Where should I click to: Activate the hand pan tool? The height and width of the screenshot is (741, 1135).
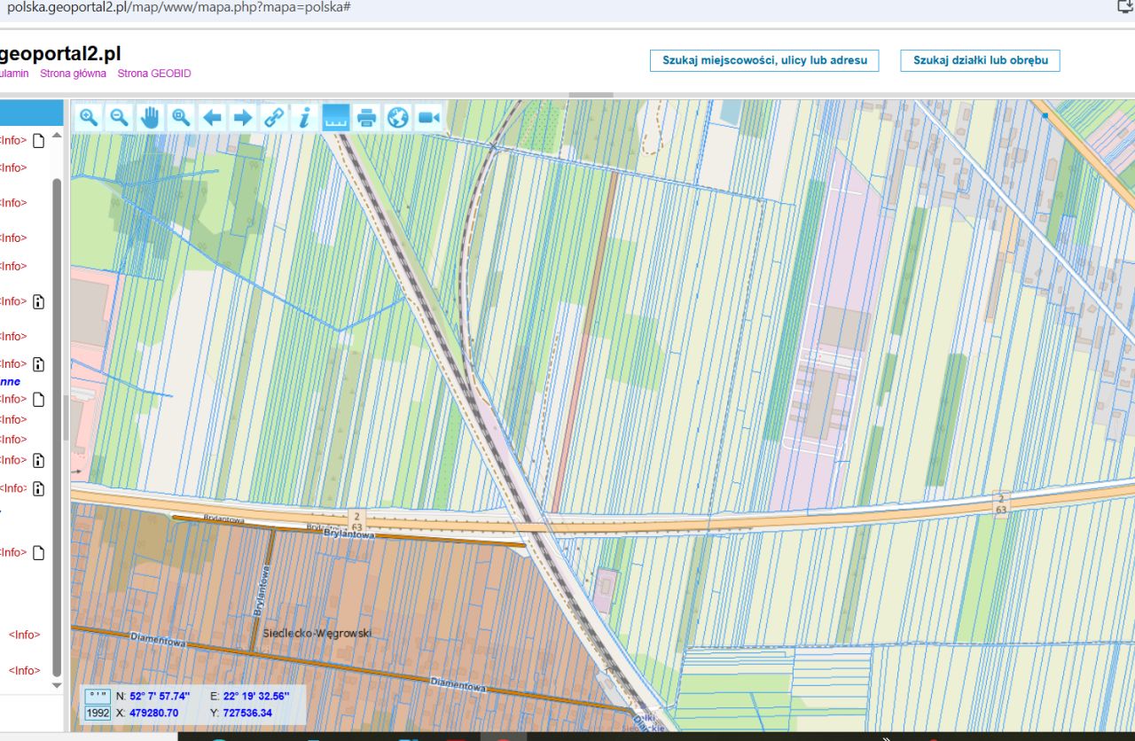150,117
